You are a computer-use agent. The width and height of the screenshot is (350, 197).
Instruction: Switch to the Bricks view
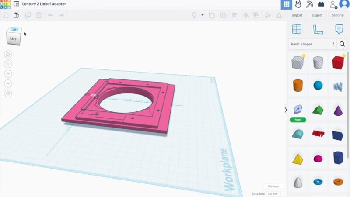tap(321, 4)
